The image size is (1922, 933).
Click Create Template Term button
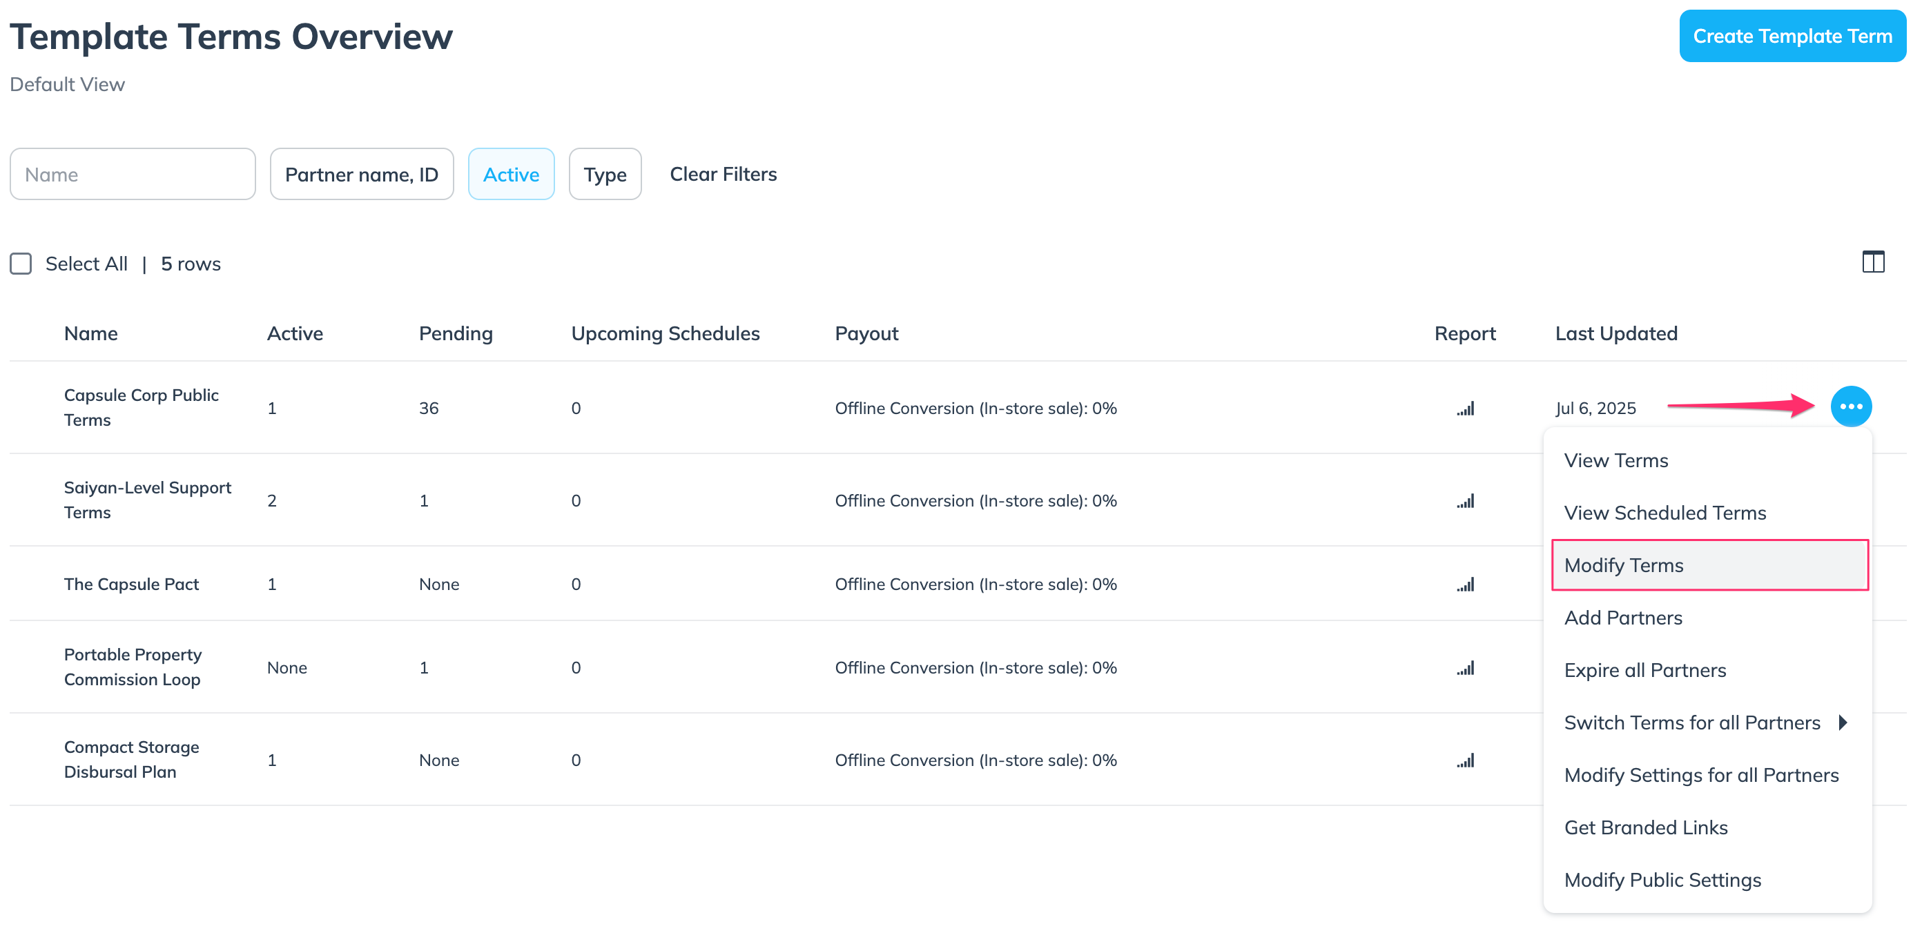tap(1792, 36)
